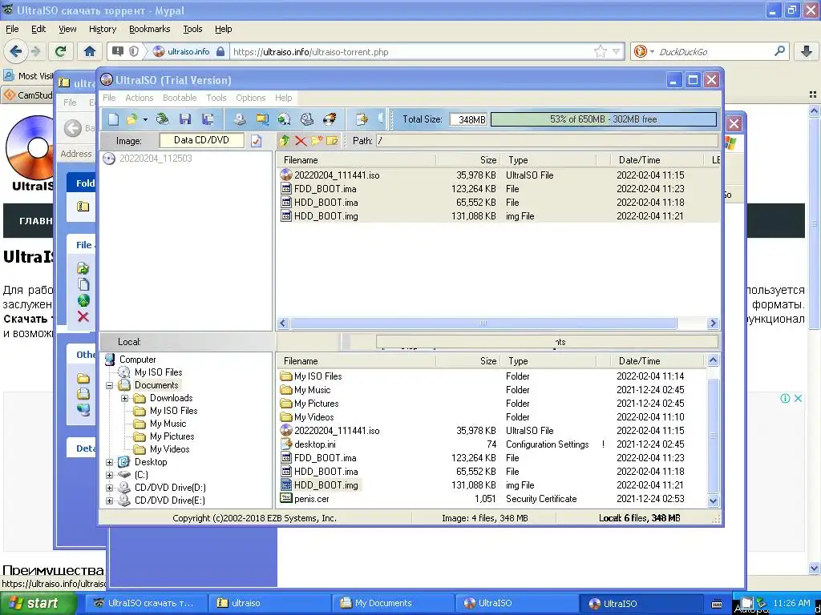This screenshot has height=615, width=821.
Task: Click the Open CD/DVD icon in toolbar
Action: pyautogui.click(x=162, y=119)
